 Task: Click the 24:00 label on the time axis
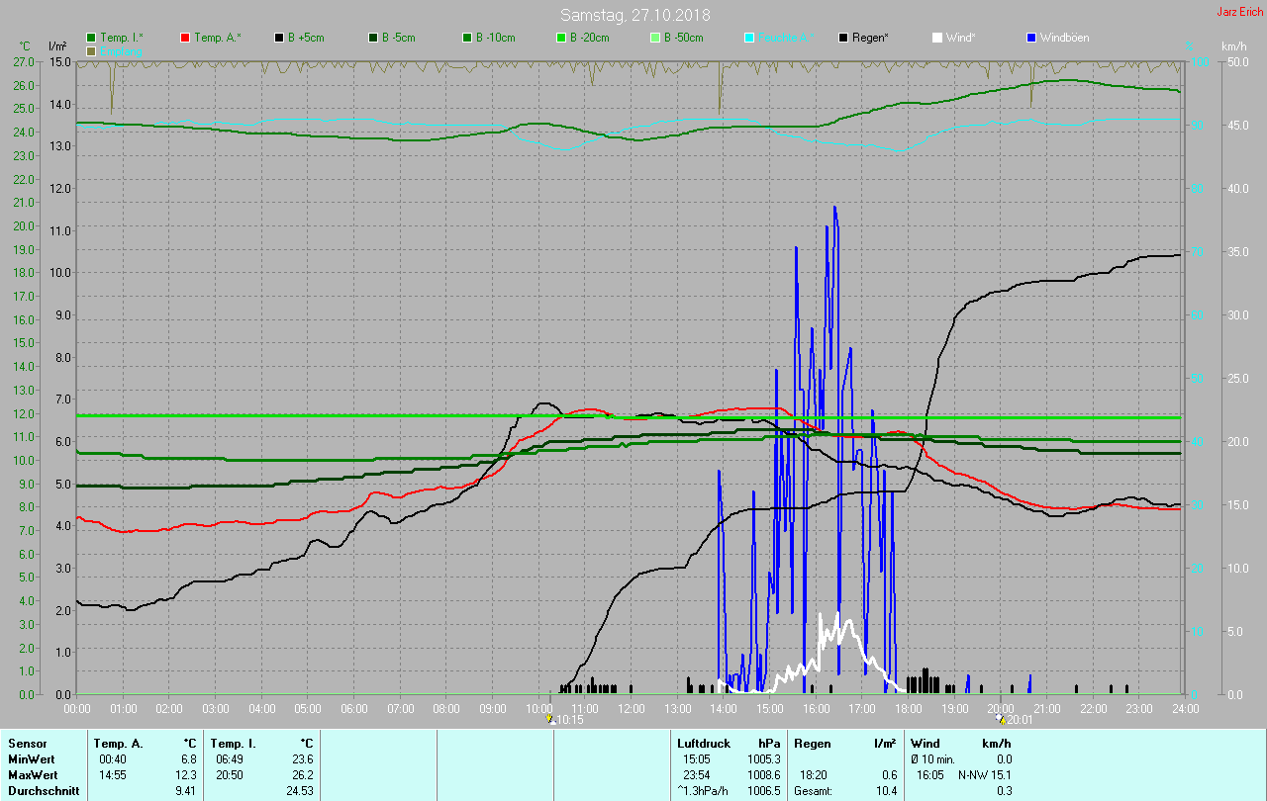coord(1184,708)
